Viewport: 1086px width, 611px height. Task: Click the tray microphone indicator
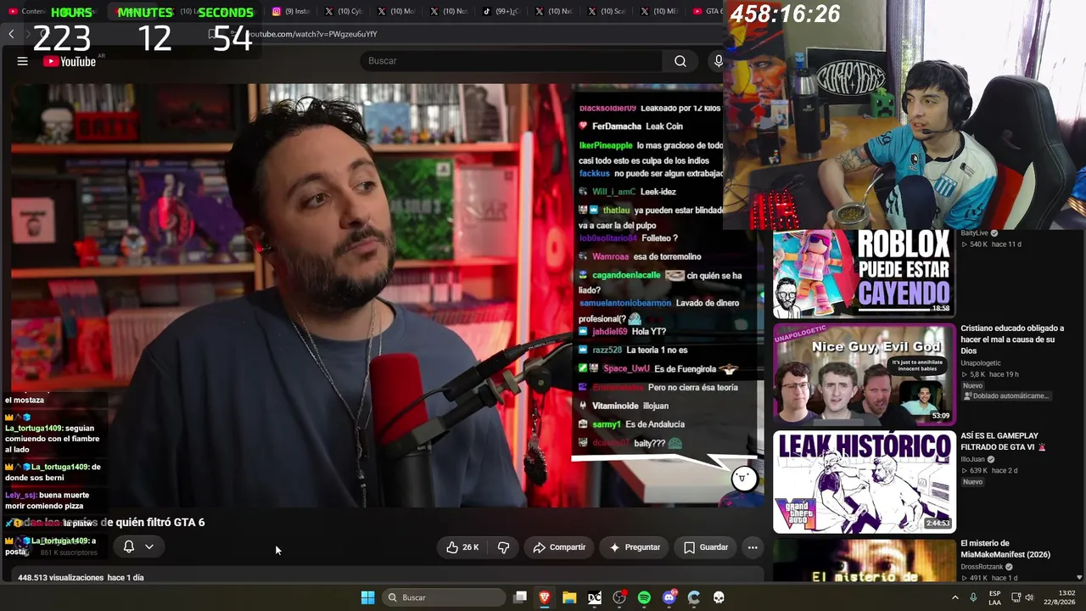tap(973, 597)
